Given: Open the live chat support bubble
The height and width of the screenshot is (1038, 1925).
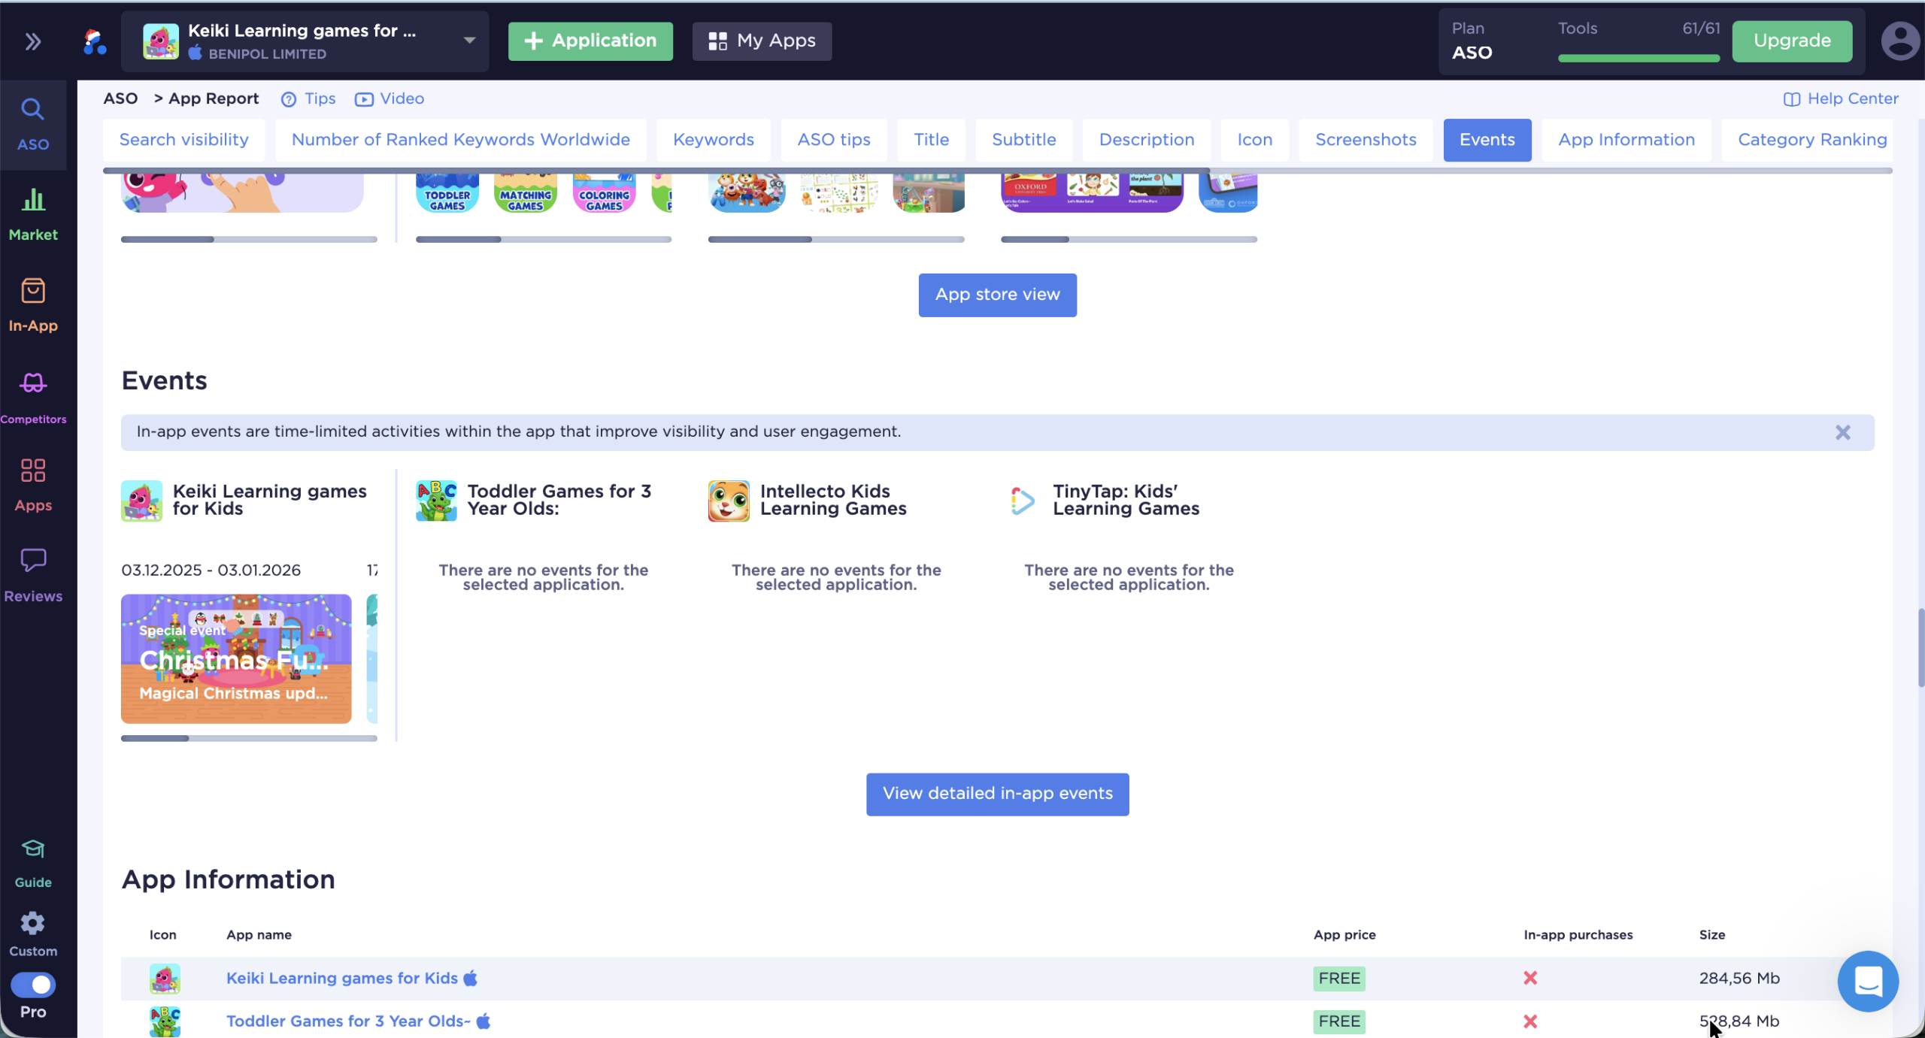Looking at the screenshot, I should (1867, 981).
